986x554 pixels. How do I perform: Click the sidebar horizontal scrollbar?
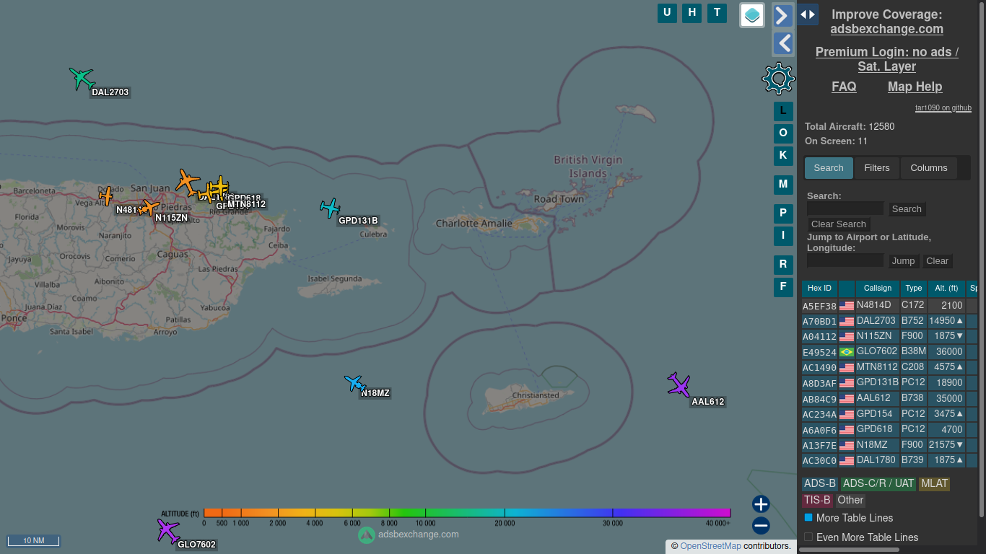(x=849, y=550)
